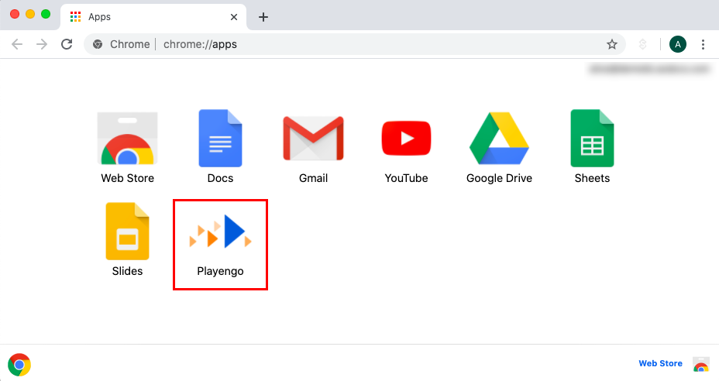Select the Apps browser tab
Image resolution: width=719 pixels, height=381 pixels.
[x=153, y=17]
